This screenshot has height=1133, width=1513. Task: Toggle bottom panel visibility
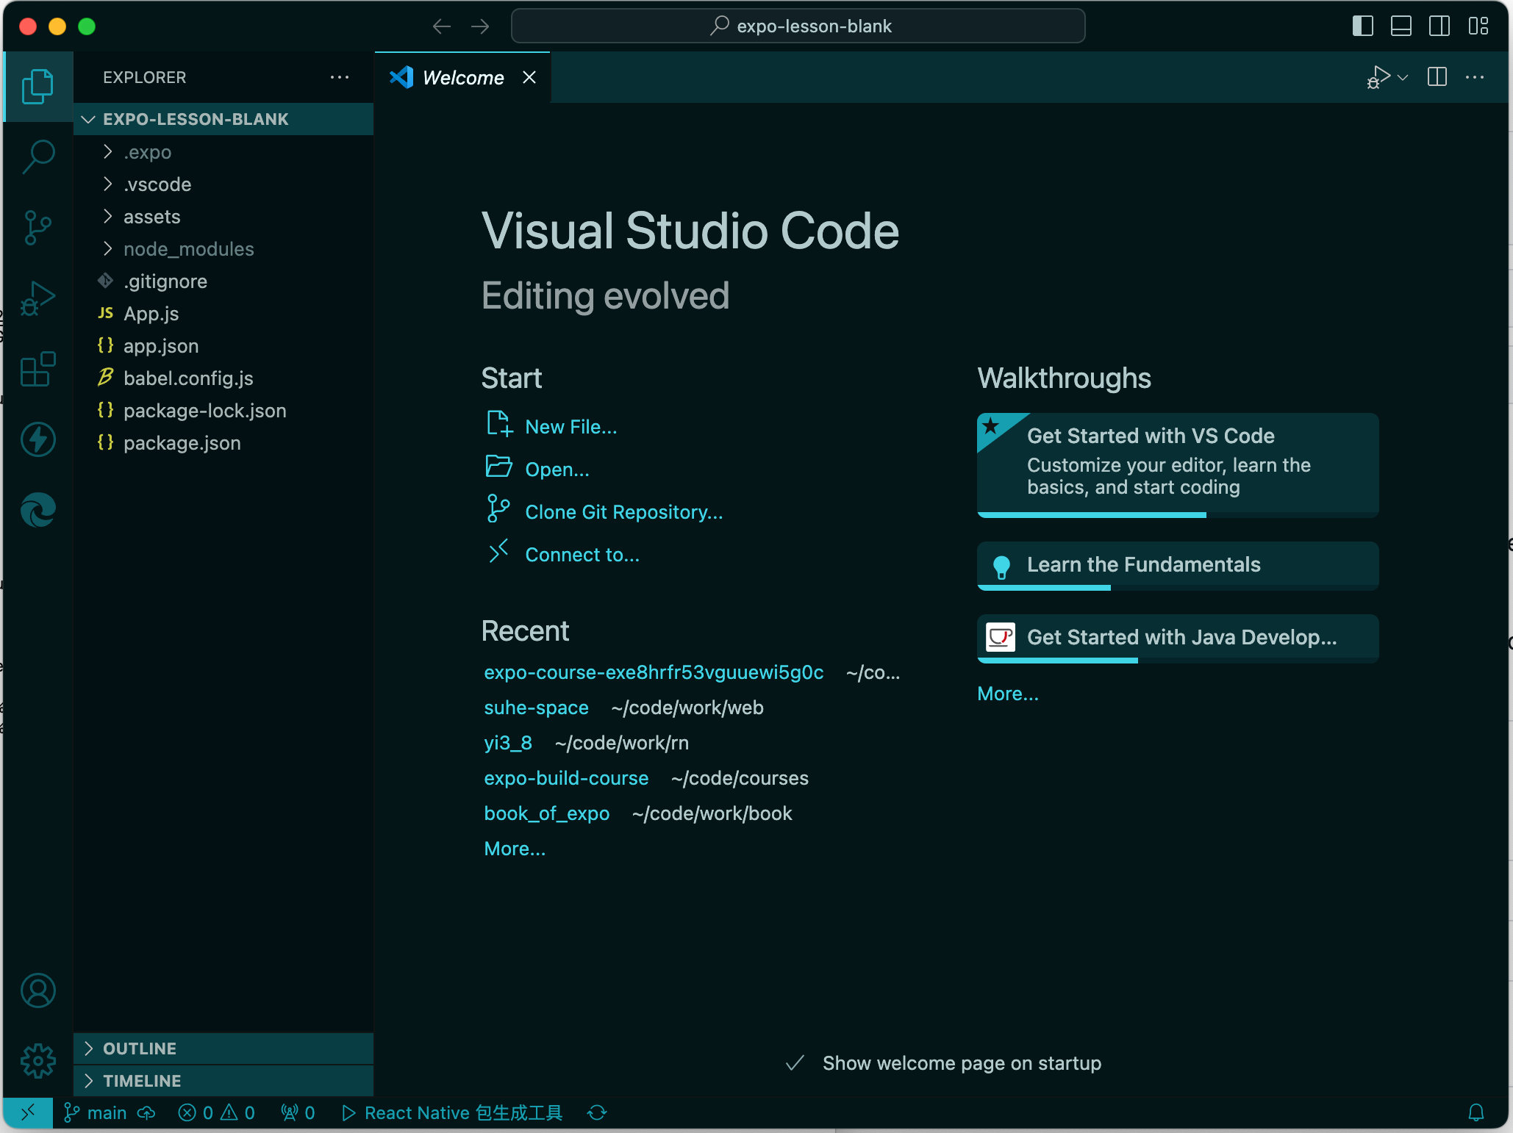coord(1401,26)
